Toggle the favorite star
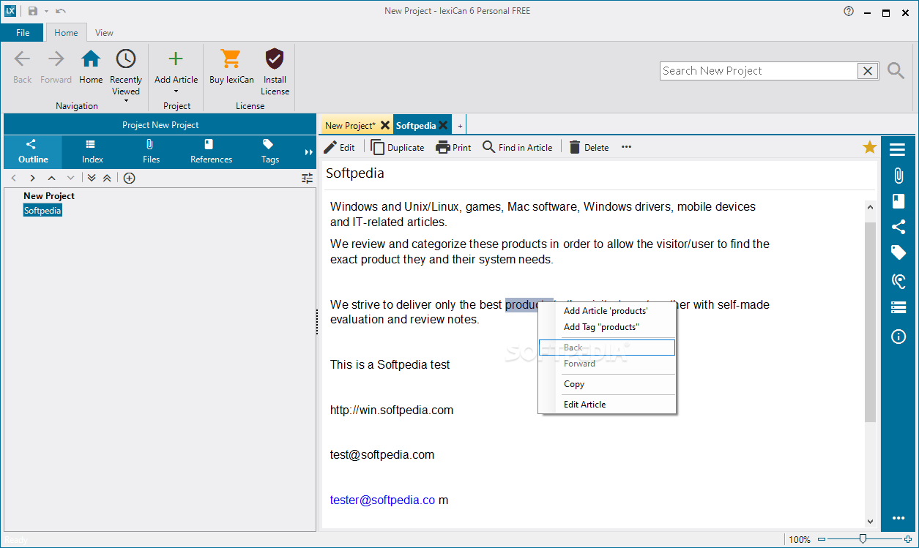919x548 pixels. tap(869, 147)
